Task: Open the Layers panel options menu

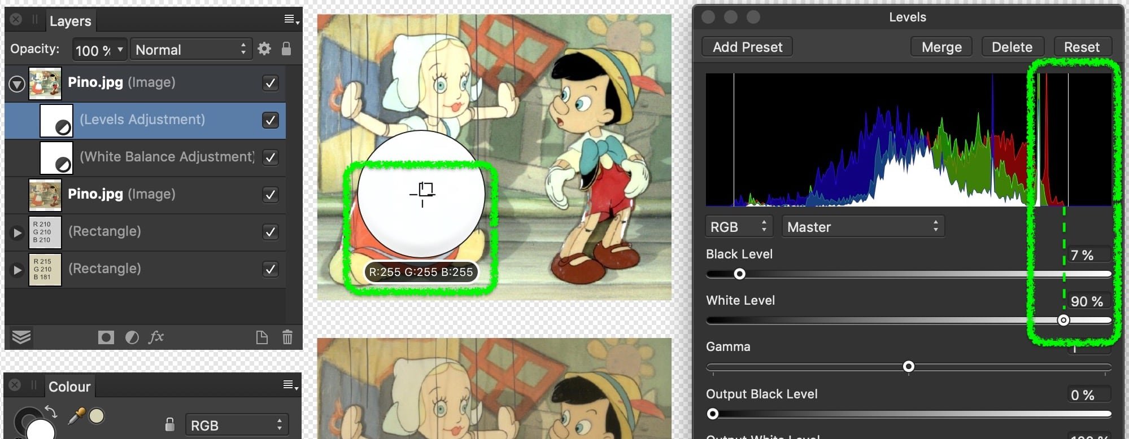Action: tap(291, 20)
